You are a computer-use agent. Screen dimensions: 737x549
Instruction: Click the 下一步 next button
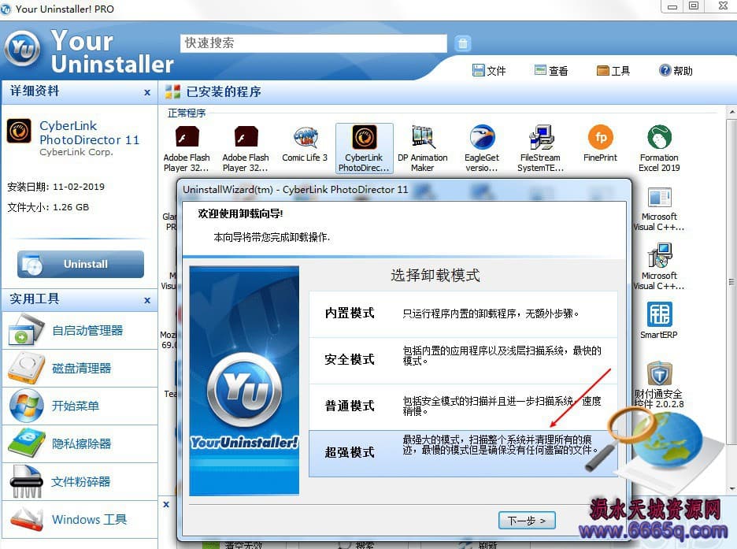coord(527,521)
